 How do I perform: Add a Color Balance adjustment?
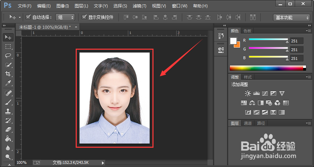(252, 103)
